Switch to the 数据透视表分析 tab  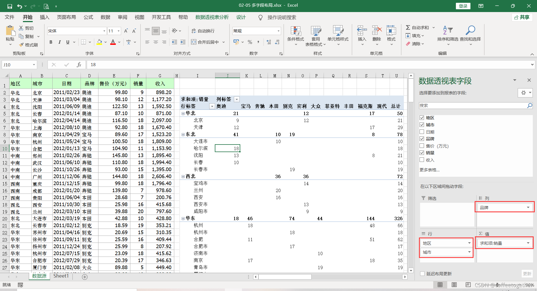212,17
